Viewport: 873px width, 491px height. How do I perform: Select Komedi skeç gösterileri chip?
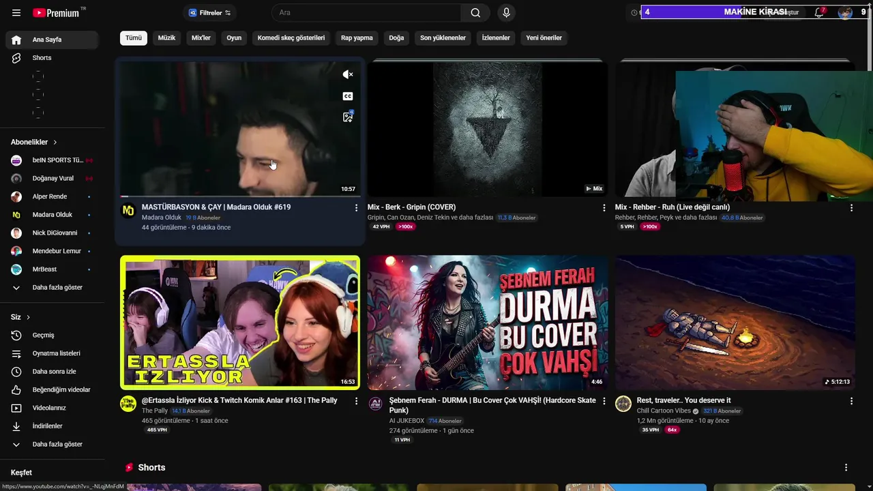point(291,38)
